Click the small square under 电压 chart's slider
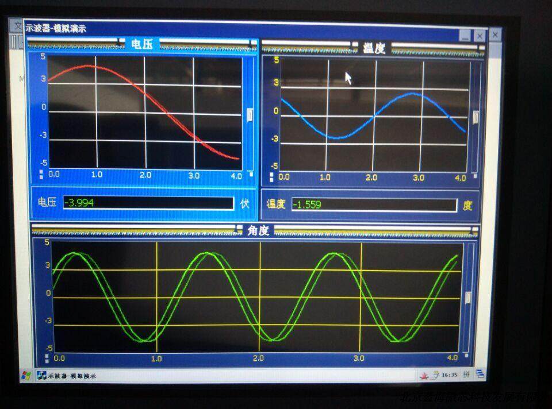This screenshot has height=409, width=552. pyautogui.click(x=251, y=173)
